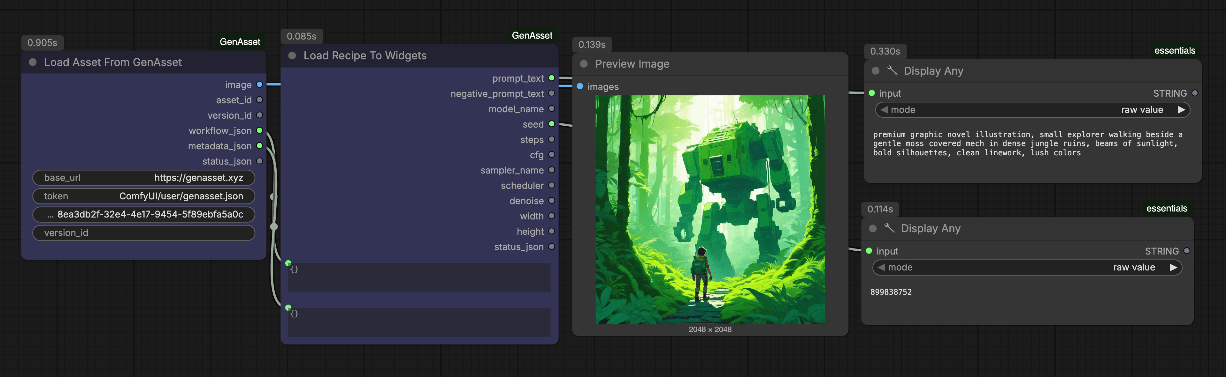Click the asset_id output port
The image size is (1226, 377).
pos(259,100)
